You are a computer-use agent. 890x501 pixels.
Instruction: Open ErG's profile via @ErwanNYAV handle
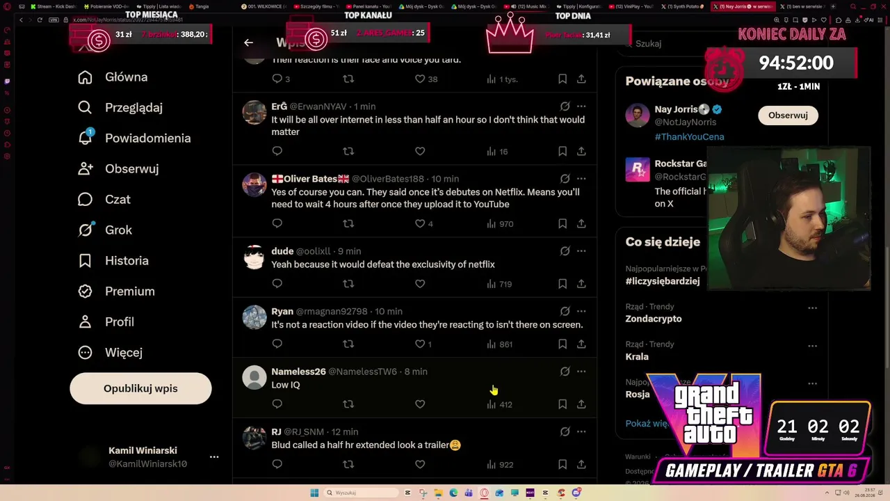pyautogui.click(x=318, y=106)
